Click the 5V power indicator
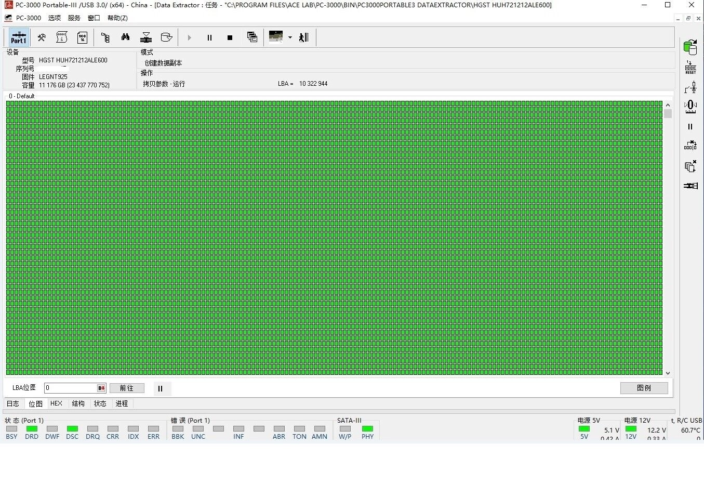 coord(584,428)
